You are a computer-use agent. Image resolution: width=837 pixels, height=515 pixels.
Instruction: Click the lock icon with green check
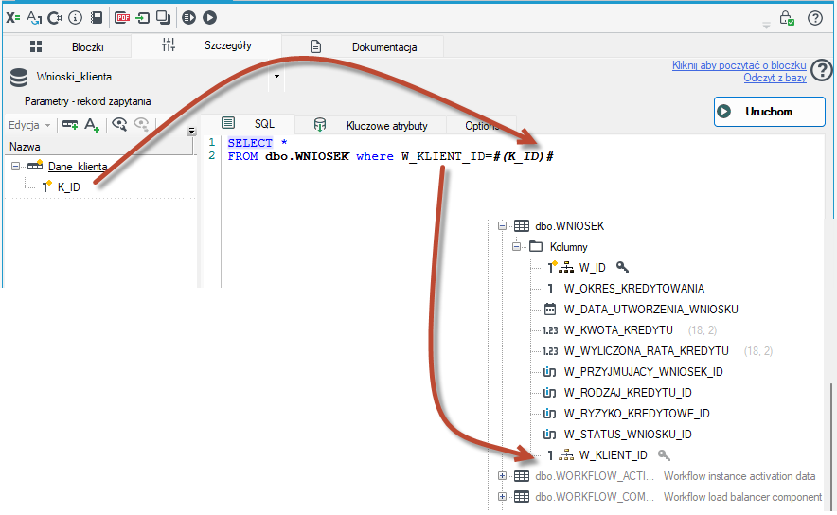(x=786, y=18)
